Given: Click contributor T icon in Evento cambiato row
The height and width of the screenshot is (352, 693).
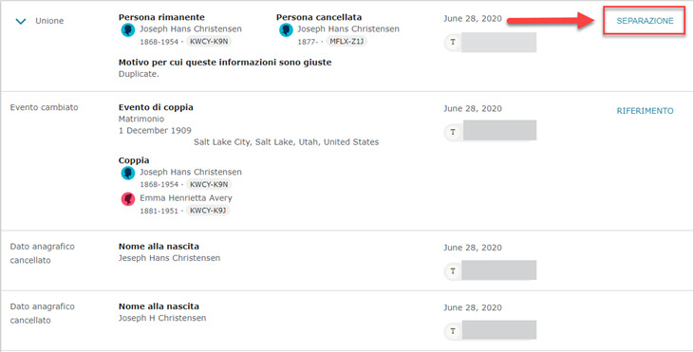Looking at the screenshot, I should click(x=453, y=132).
